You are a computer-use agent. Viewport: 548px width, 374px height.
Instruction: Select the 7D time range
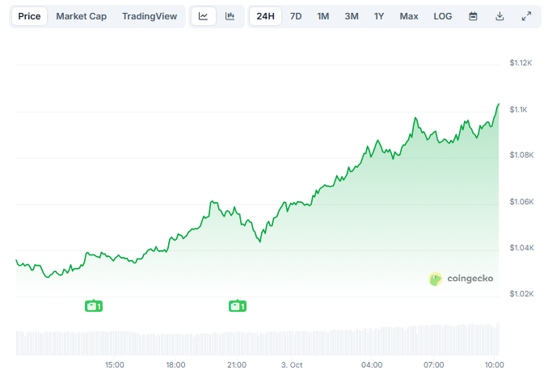point(296,16)
